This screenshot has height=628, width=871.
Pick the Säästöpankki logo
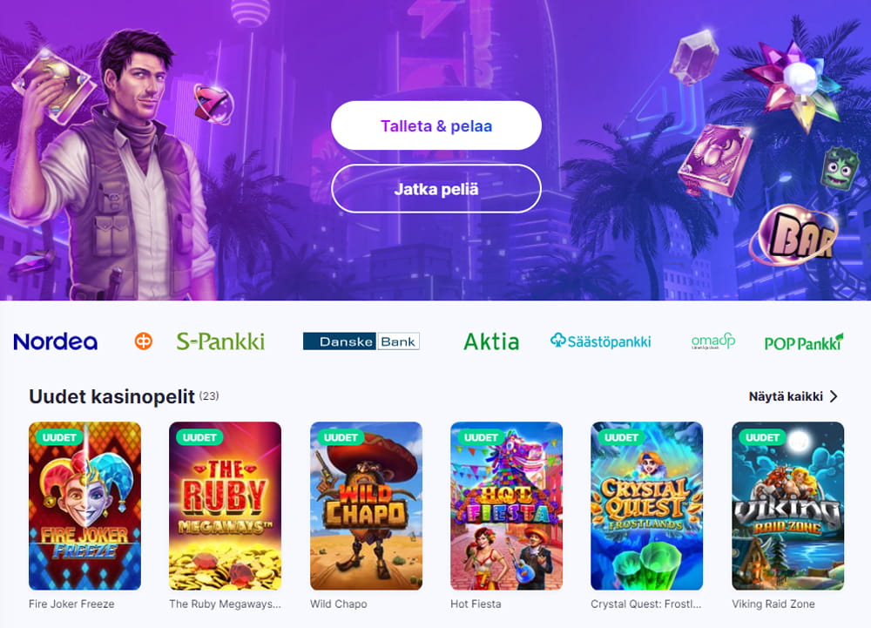click(600, 341)
